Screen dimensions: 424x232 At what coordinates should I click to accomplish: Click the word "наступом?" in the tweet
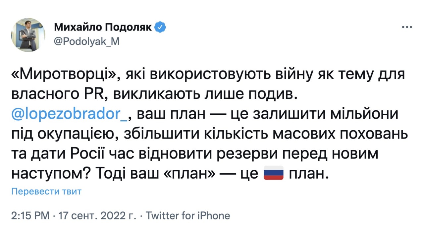(x=50, y=173)
